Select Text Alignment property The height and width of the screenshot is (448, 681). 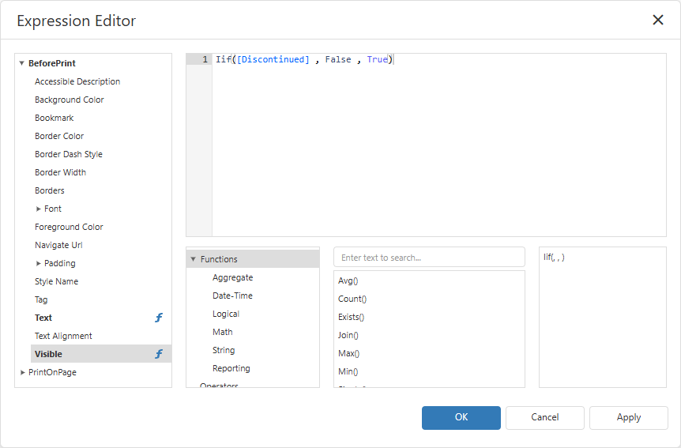click(63, 336)
